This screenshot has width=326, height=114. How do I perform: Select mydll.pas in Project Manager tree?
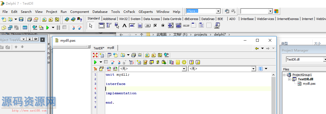coord(309,84)
